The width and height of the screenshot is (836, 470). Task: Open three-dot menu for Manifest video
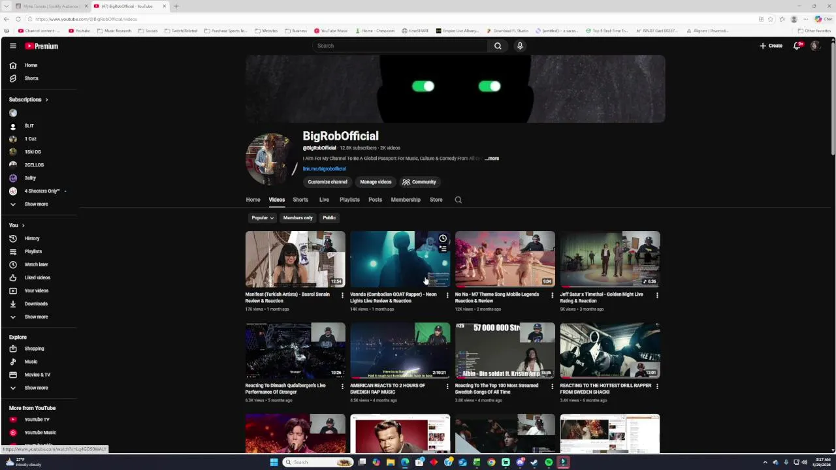[342, 295]
